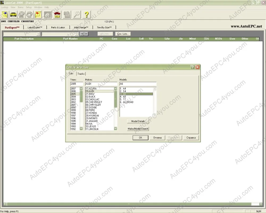Select 21.BMW in Makes list
Viewport: 266px width, 213px height.
pyautogui.click(x=99, y=94)
